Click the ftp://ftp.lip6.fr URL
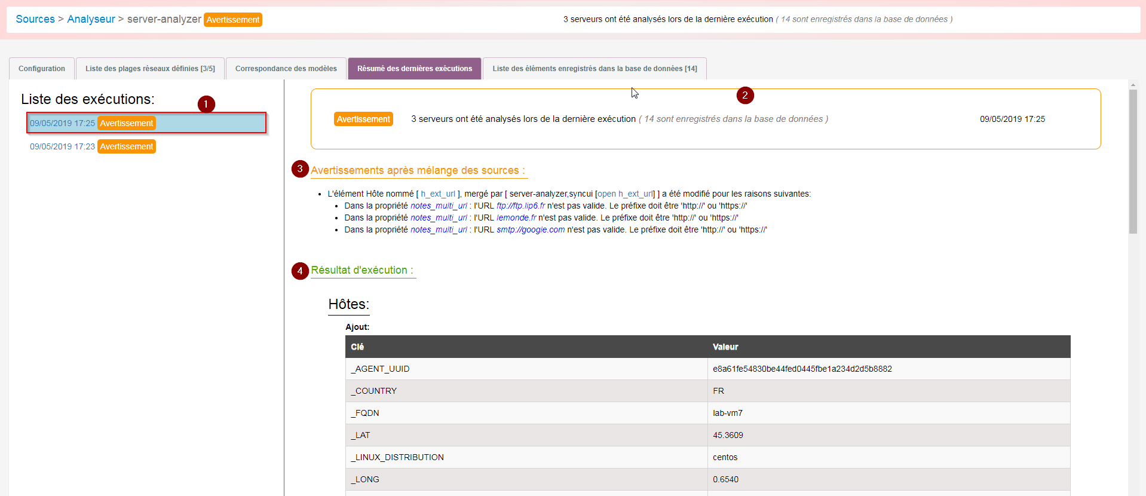The width and height of the screenshot is (1146, 496). 520,206
